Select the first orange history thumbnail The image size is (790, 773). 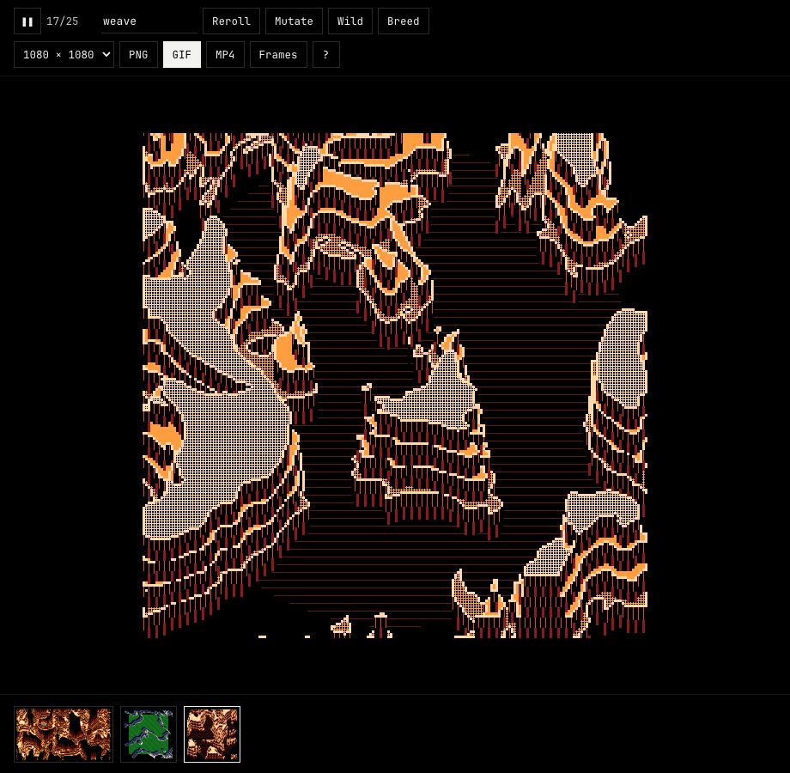(64, 734)
